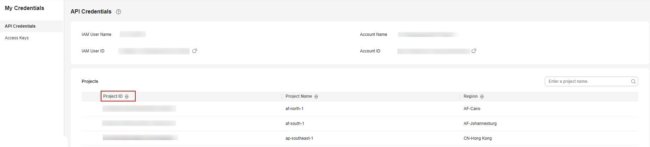650x147 pixels.
Task: Click the blurred project ID for af-south-1
Action: (139, 123)
